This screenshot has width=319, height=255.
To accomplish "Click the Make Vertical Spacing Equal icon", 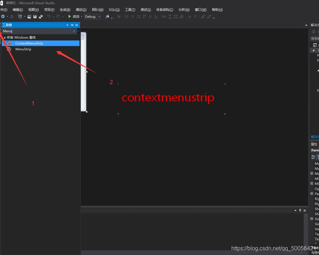I will (x=195, y=17).
